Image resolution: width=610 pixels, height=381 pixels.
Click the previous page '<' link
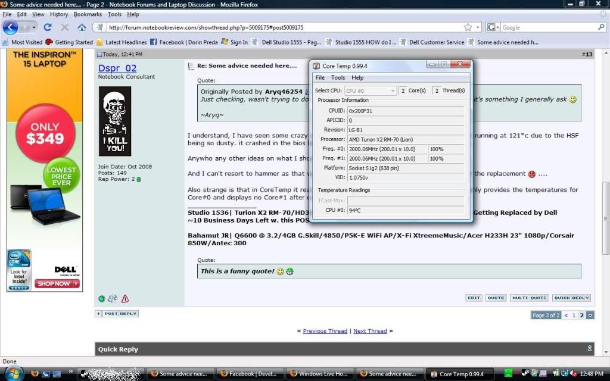(x=566, y=316)
